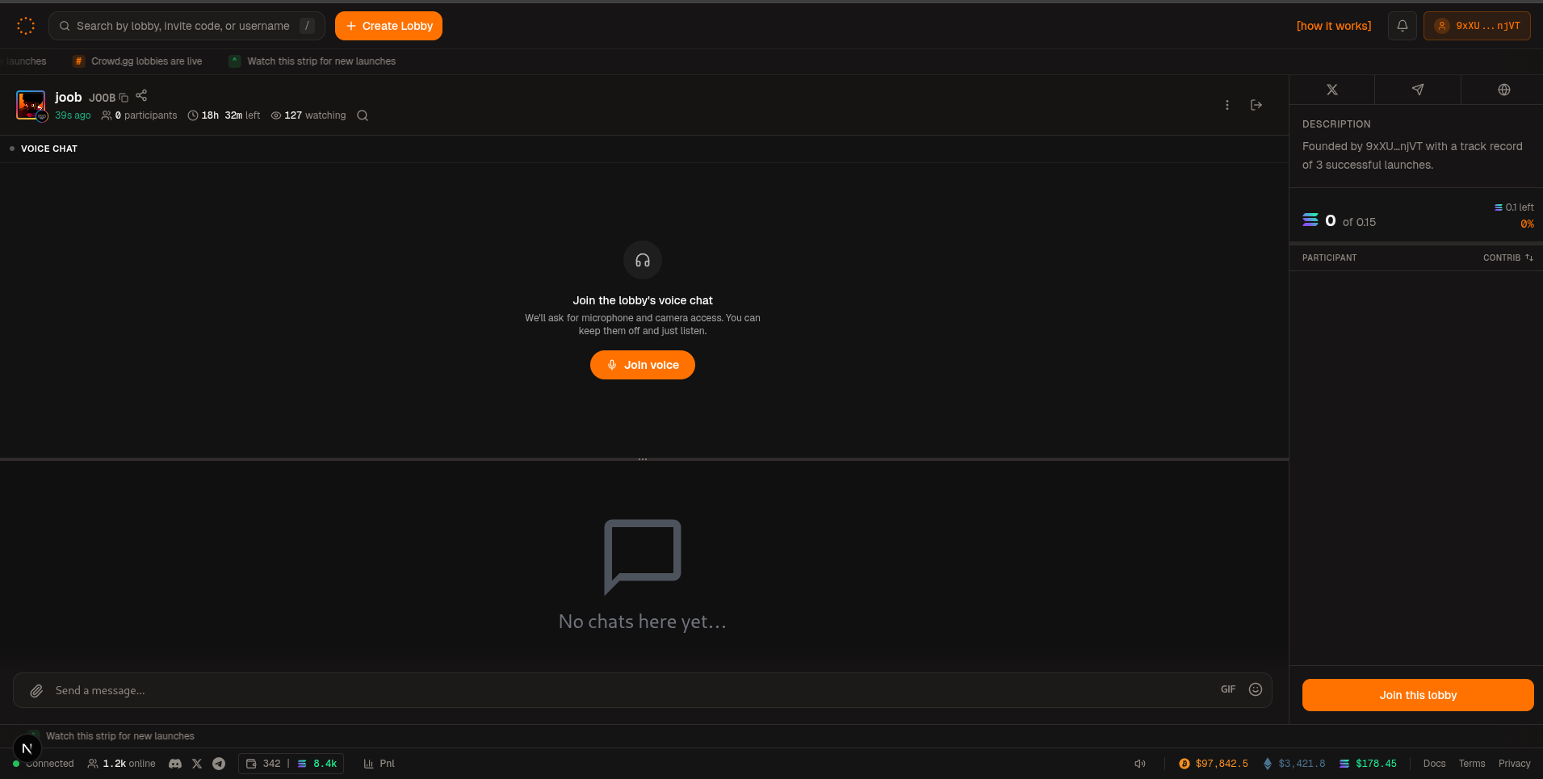Click the DESCRIPTION heading
Image resolution: width=1543 pixels, height=779 pixels.
(x=1336, y=124)
